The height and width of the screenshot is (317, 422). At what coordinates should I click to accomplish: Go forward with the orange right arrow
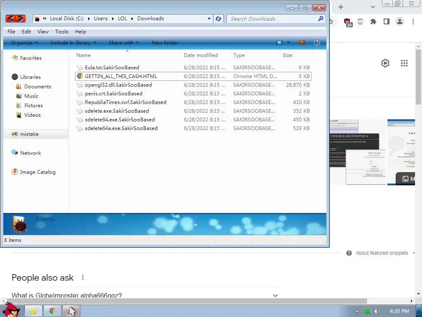21,18
